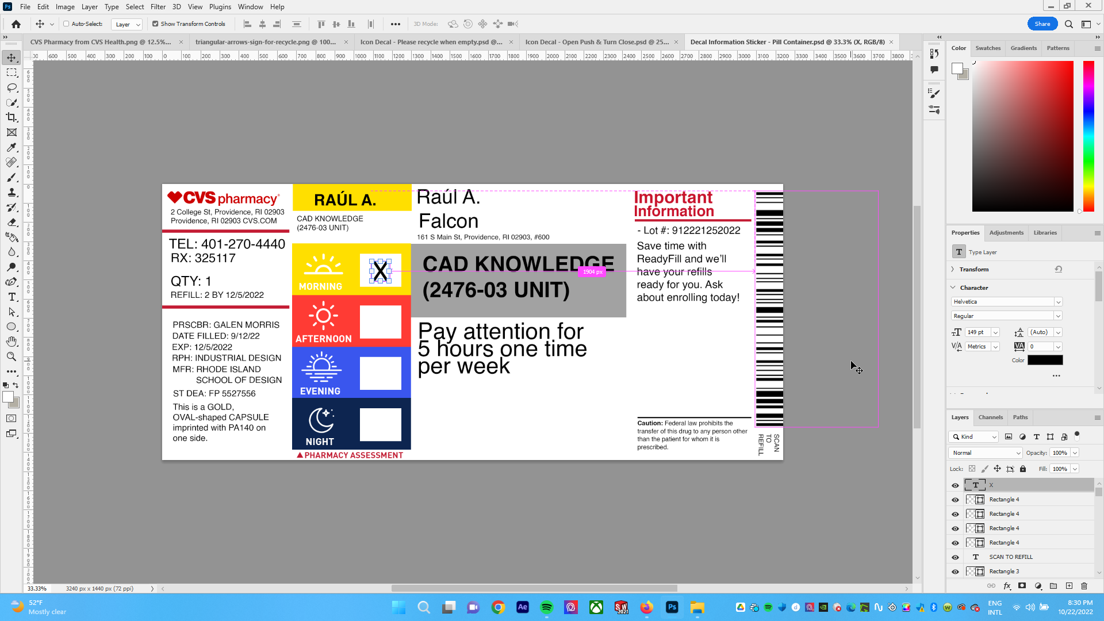
Task: Click the Share button
Action: pos(1042,24)
